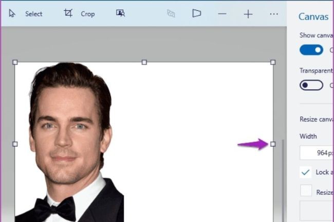334x222 pixels.
Task: Open the Mixed reality flag icon
Action: click(196, 14)
